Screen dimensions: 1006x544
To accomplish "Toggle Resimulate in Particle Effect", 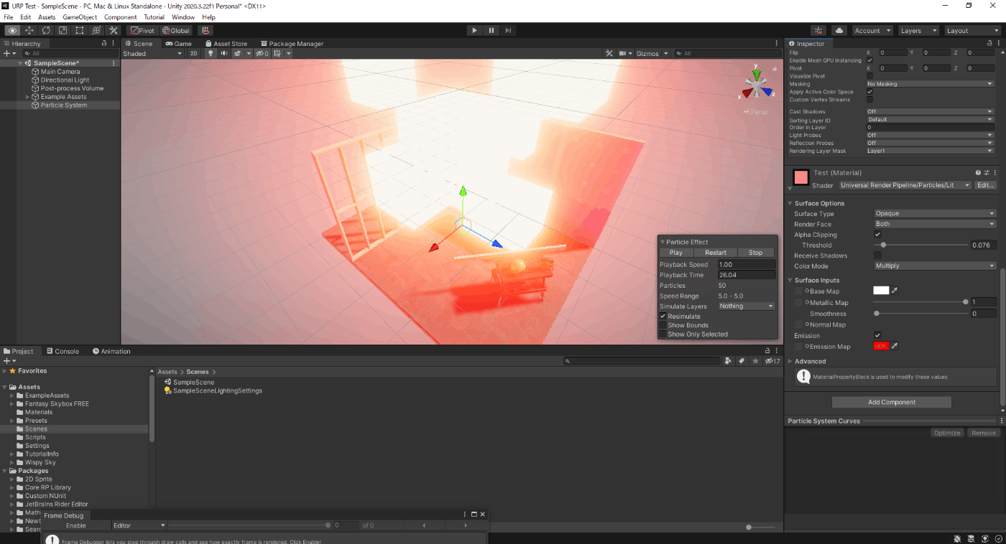I will (663, 316).
